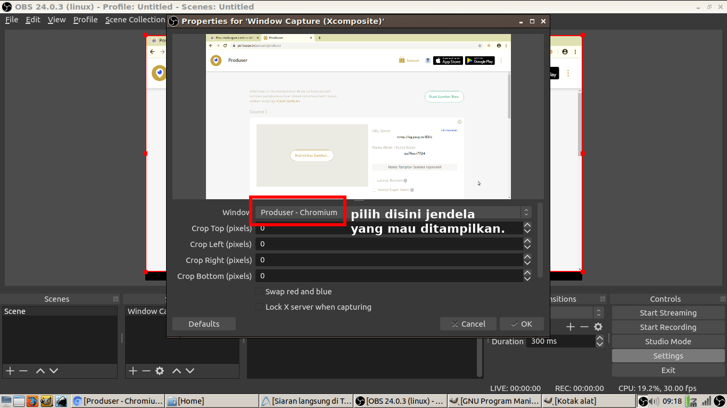Open source properties gear in Sources panel

click(160, 371)
